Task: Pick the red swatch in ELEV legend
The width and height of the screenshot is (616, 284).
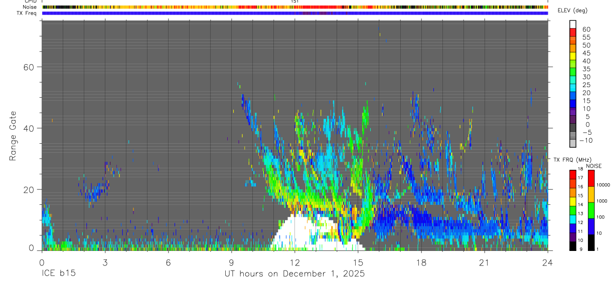Action: 573,33
